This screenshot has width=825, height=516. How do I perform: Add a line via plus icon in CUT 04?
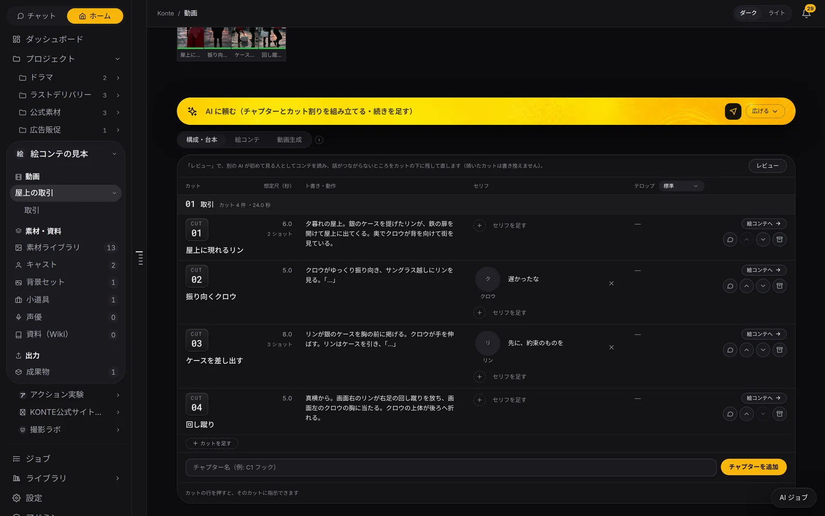[480, 400]
